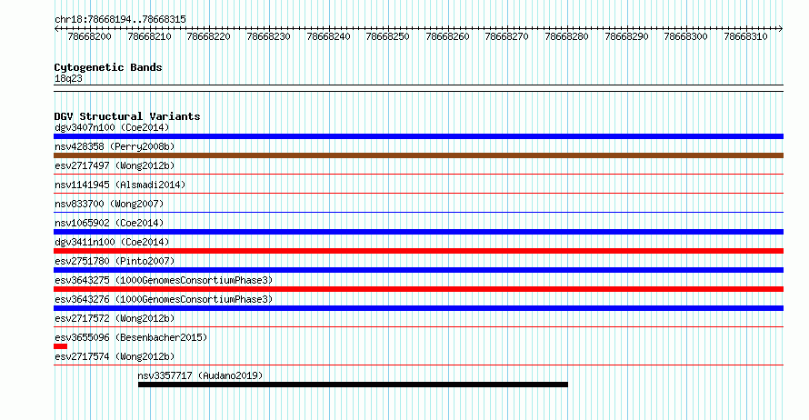Open variant esv3643275 (1000GenomesConsortiumPhase3) label
Viewport: 809px width, 420px height.
tap(164, 280)
